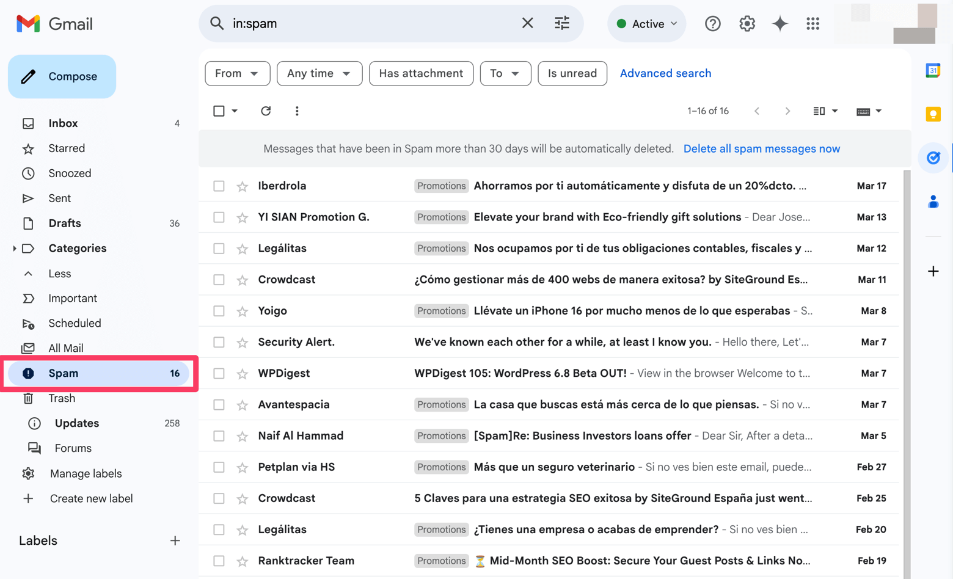
Task: Open Contacts side panel icon
Action: tap(933, 202)
